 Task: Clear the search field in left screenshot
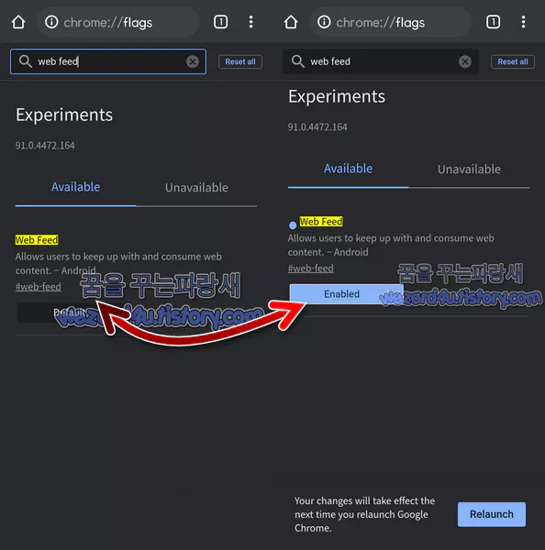click(x=193, y=61)
